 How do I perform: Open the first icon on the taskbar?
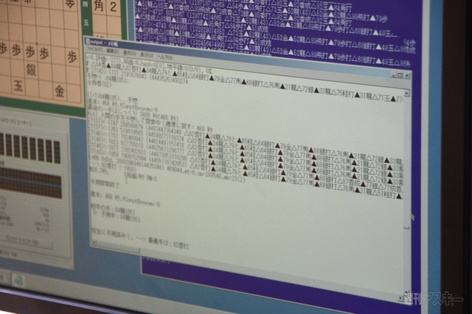click(4, 278)
